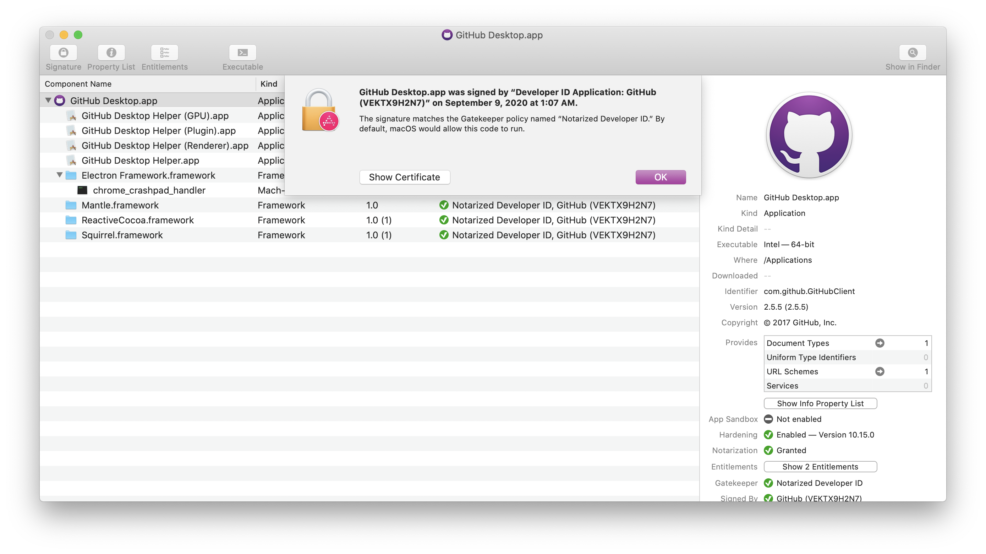Open the Executable terminal icon

(242, 53)
